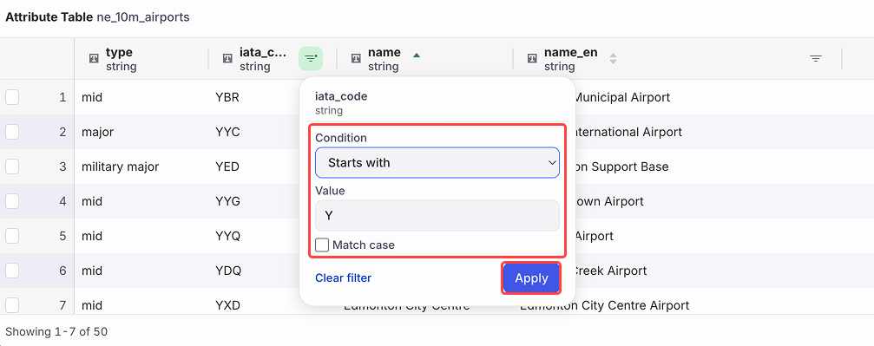Click the YXD iata code cell
The height and width of the screenshot is (346, 874).
pyautogui.click(x=227, y=305)
